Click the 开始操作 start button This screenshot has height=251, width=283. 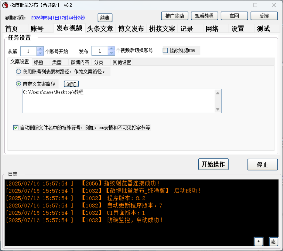pyautogui.click(x=213, y=164)
